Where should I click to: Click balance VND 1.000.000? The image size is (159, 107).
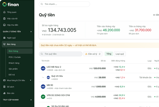(98, 87)
